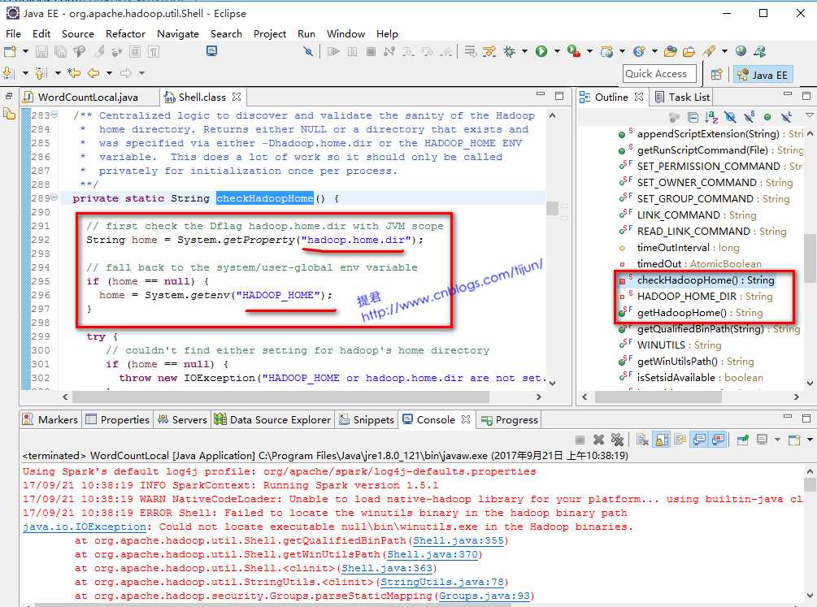Click the New wizard toolbar icon
Viewport: 817px width, 607px height.
pyautogui.click(x=10, y=51)
